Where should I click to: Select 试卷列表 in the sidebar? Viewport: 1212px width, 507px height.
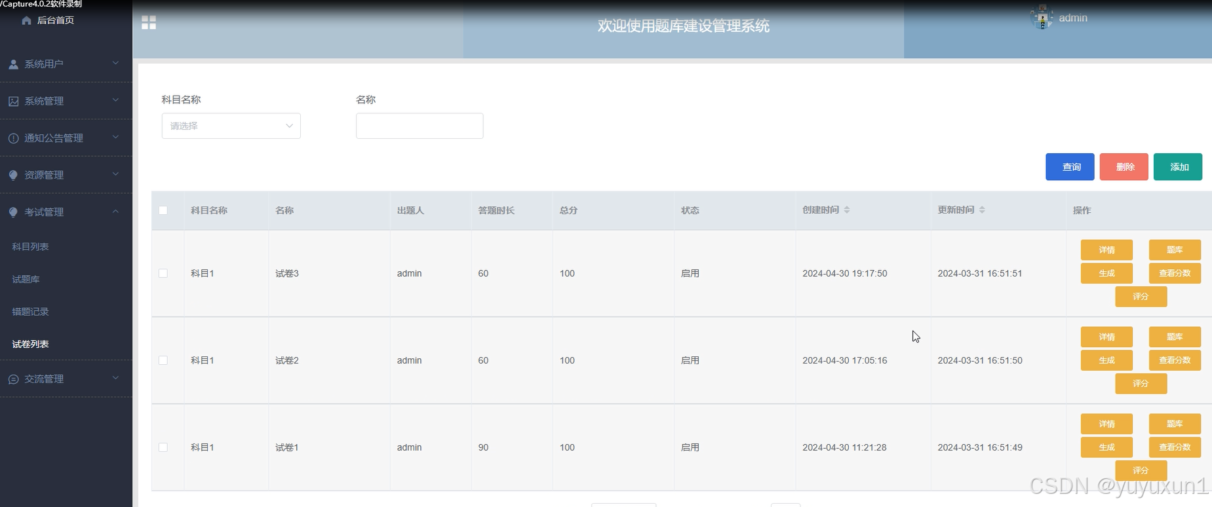tap(31, 344)
